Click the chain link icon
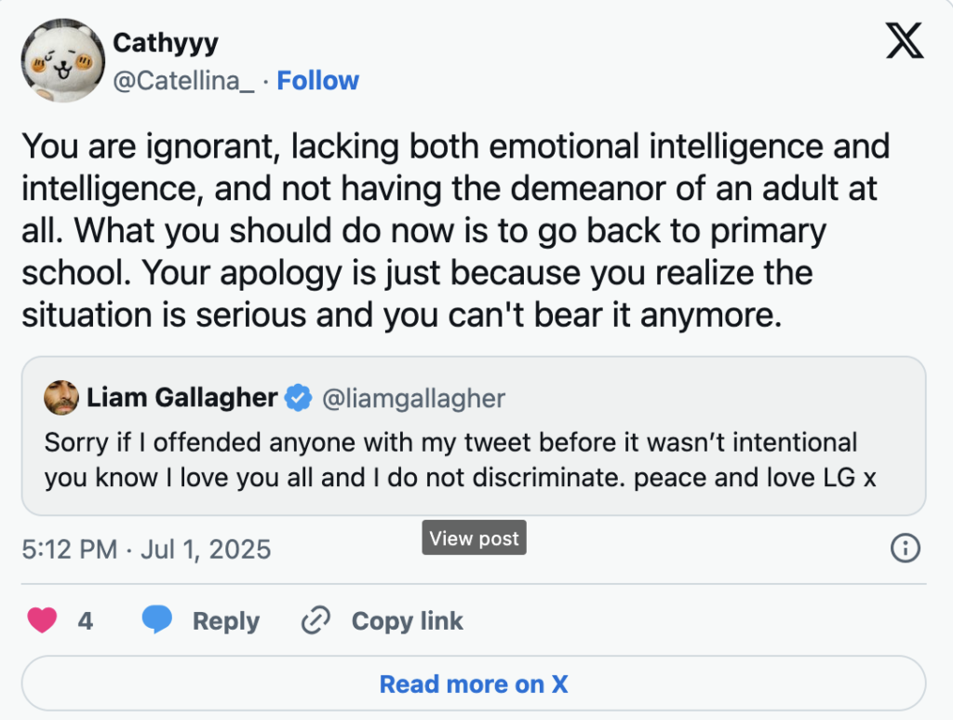 (x=317, y=620)
